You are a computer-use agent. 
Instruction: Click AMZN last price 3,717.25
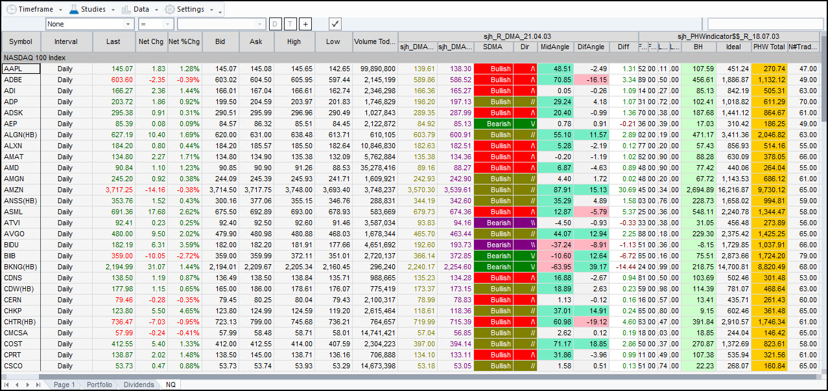113,190
